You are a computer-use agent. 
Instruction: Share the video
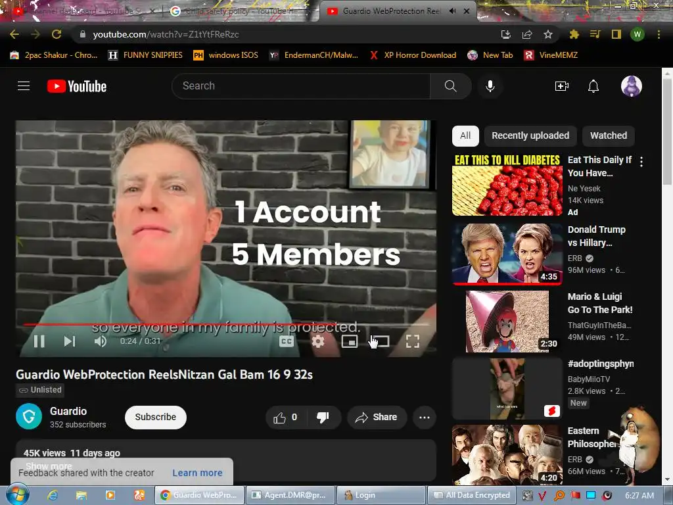tap(377, 417)
